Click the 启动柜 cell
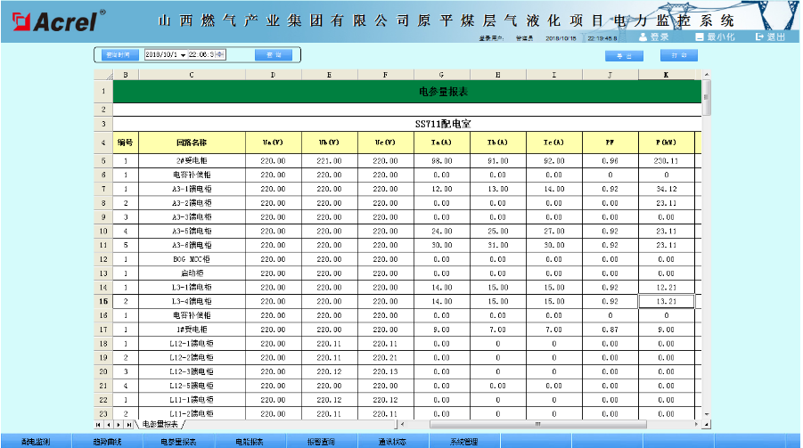Screen dimensions: 803x448 192,273
